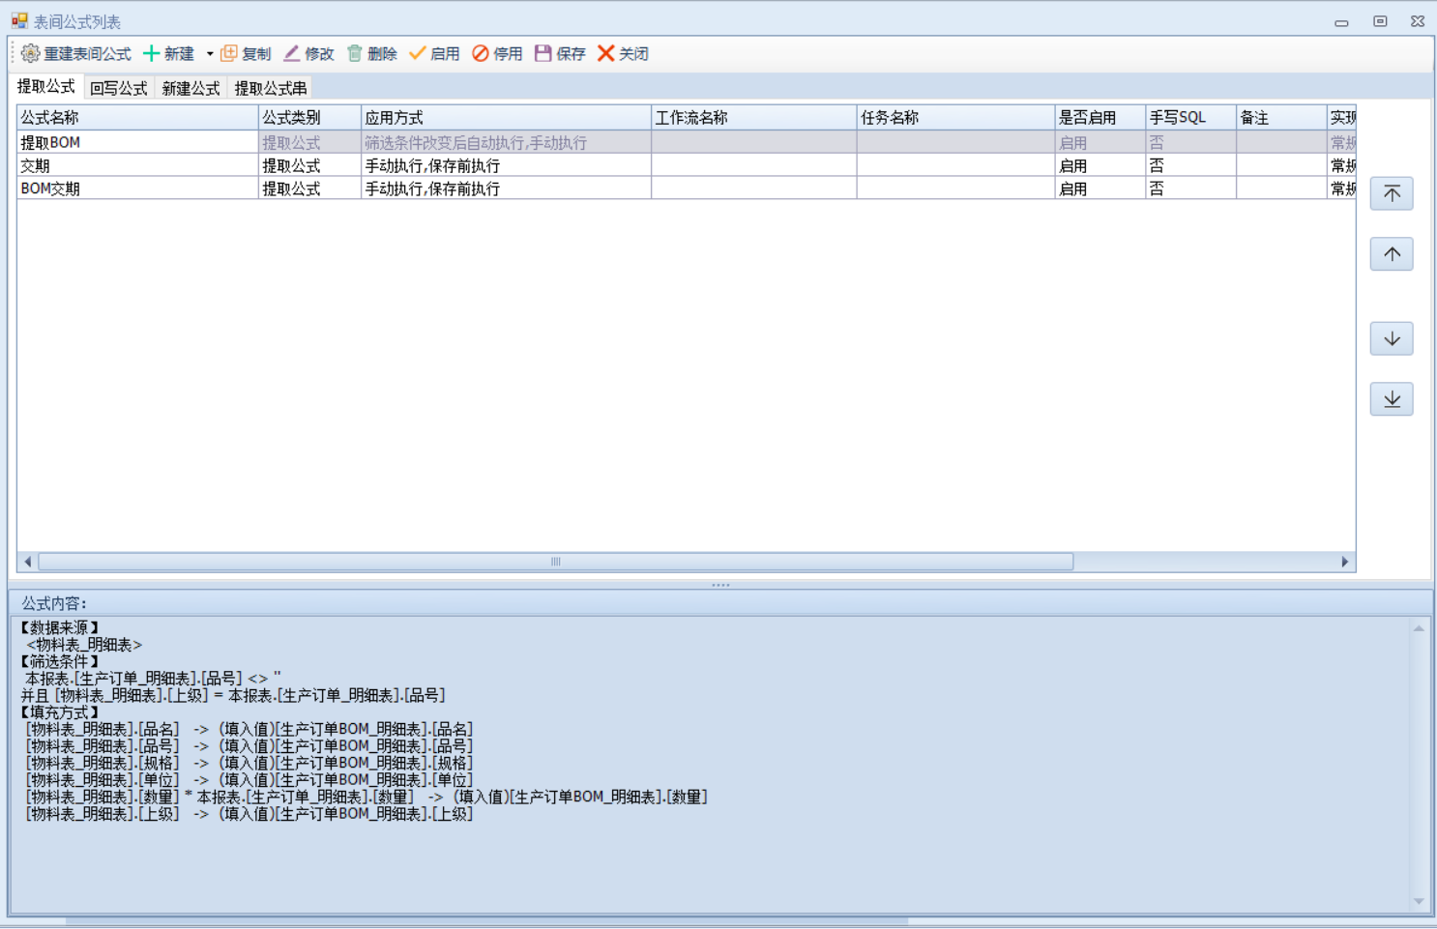Screen dimensions: 1437x929
Task: Click the 停用 disable icon
Action: coord(481,53)
